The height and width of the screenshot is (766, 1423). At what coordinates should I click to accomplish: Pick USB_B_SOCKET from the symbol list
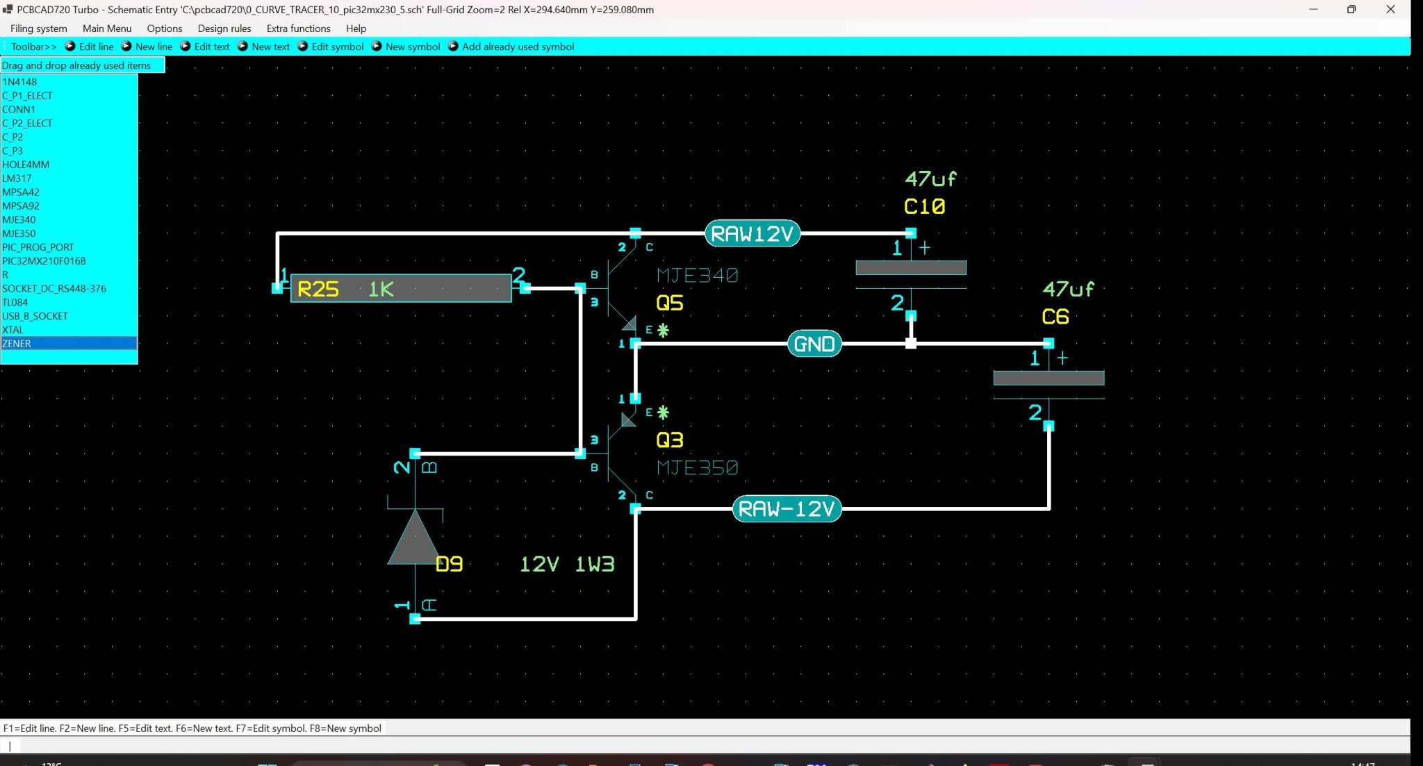tap(69, 316)
